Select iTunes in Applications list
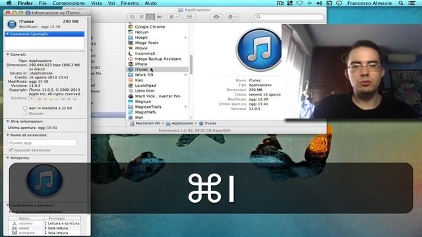Image resolution: width=422 pixels, height=237 pixels. click(158, 70)
